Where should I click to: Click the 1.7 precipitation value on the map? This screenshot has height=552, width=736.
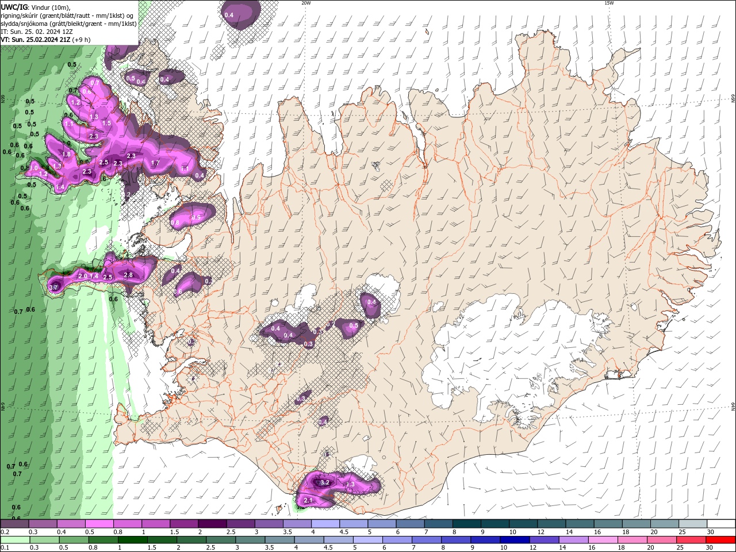pyautogui.click(x=155, y=163)
